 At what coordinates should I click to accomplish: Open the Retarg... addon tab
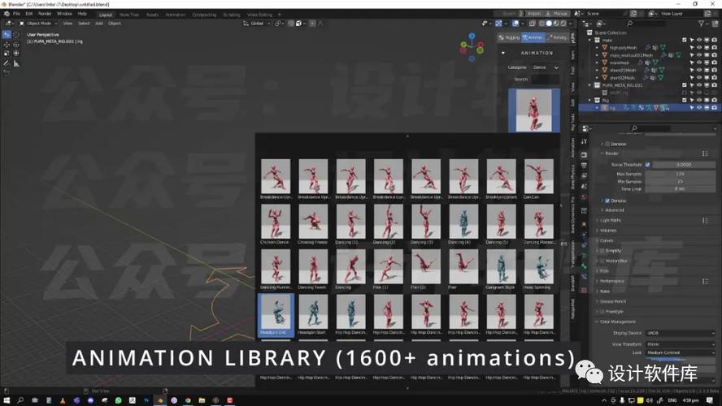pyautogui.click(x=557, y=37)
